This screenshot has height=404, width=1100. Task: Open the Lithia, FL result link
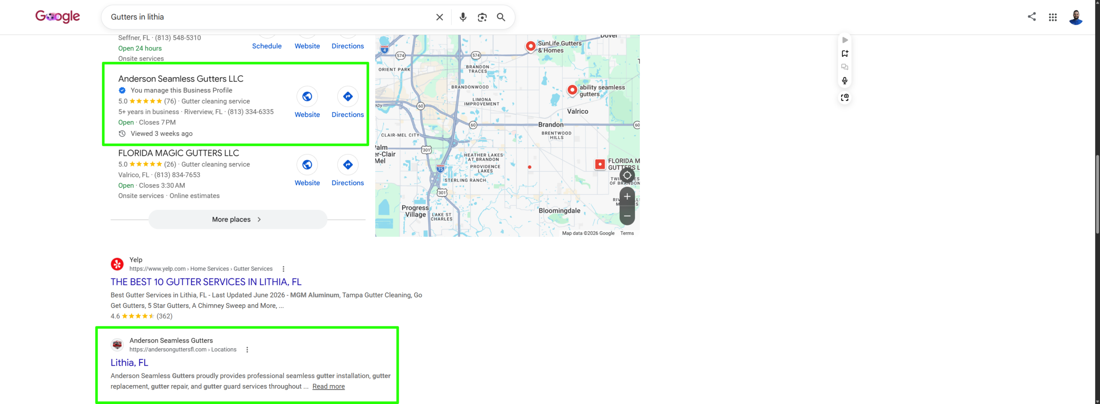pyautogui.click(x=129, y=362)
